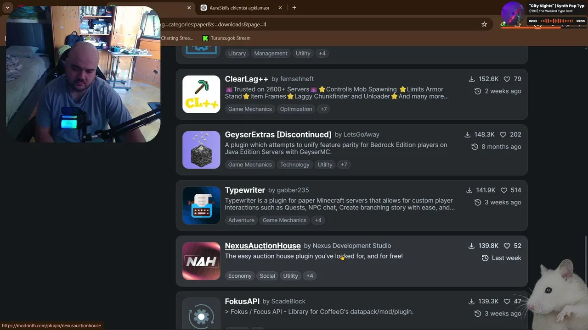Open the ClearLag++ plugin title
588x330 pixels.
(x=246, y=79)
